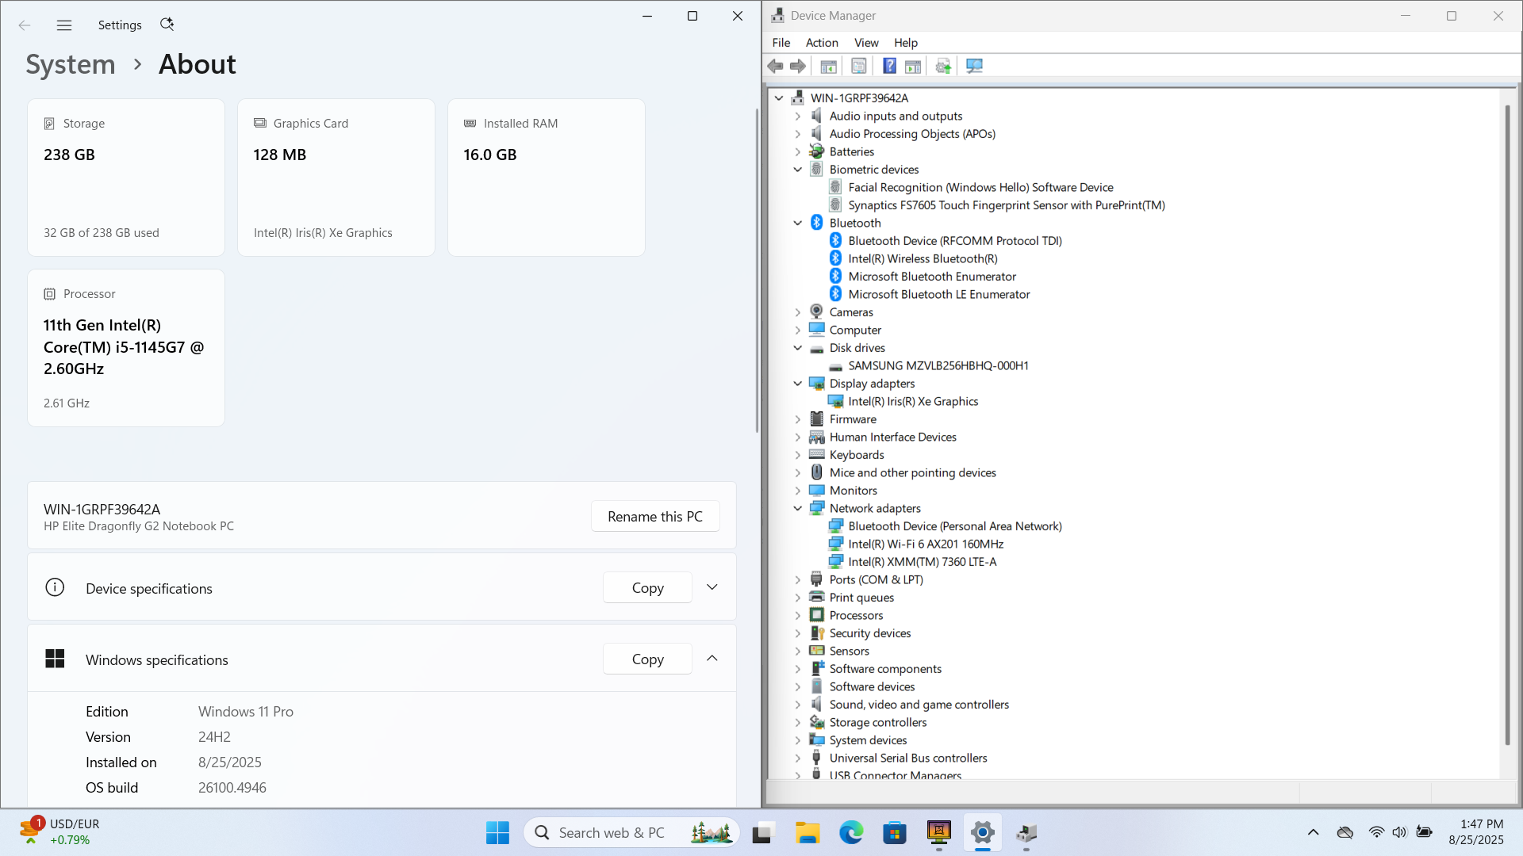Open Microsoft Edge from the taskbar
Image resolution: width=1523 pixels, height=856 pixels.
[851, 833]
